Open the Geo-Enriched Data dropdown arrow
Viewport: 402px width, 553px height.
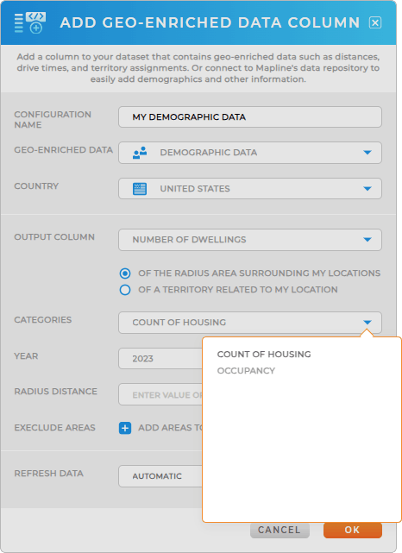[x=367, y=153]
